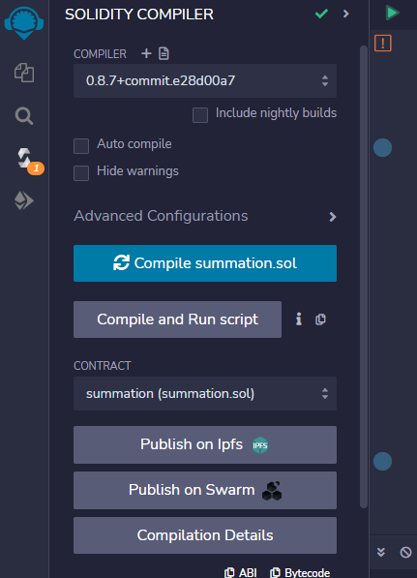This screenshot has width=417, height=578.
Task: Click the green run play icon
Action: pos(392,13)
